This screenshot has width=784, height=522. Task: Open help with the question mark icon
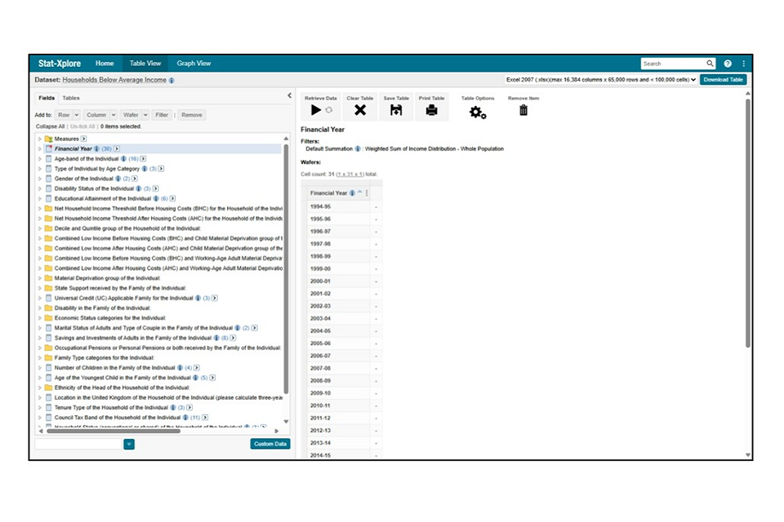(x=728, y=64)
